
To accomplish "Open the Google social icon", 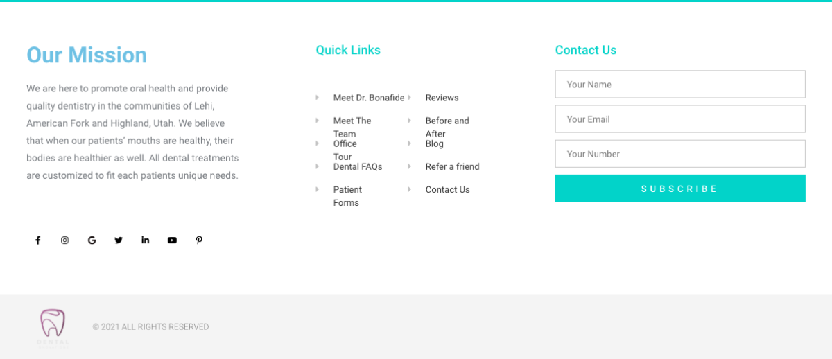I will (92, 240).
